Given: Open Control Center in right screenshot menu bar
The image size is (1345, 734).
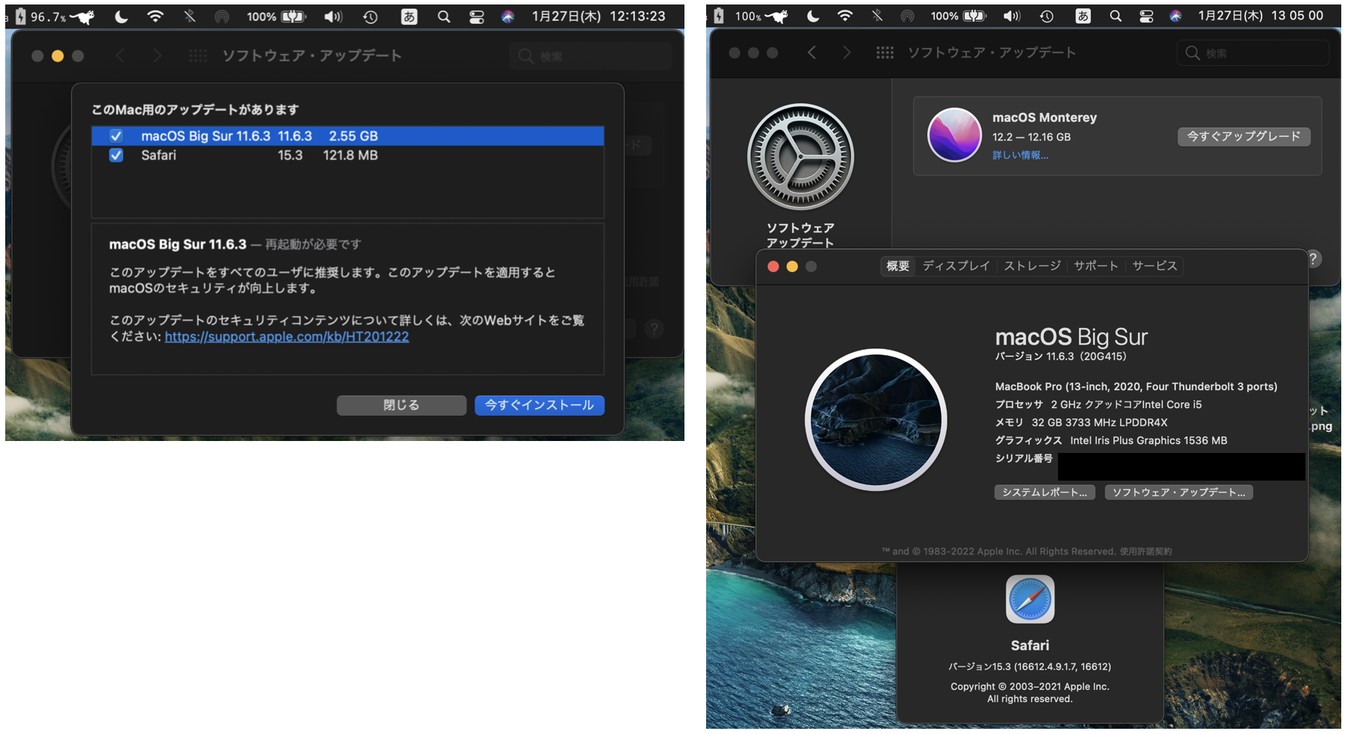Looking at the screenshot, I should pos(1146,16).
